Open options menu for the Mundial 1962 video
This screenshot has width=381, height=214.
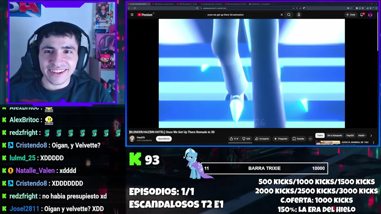(x=374, y=143)
